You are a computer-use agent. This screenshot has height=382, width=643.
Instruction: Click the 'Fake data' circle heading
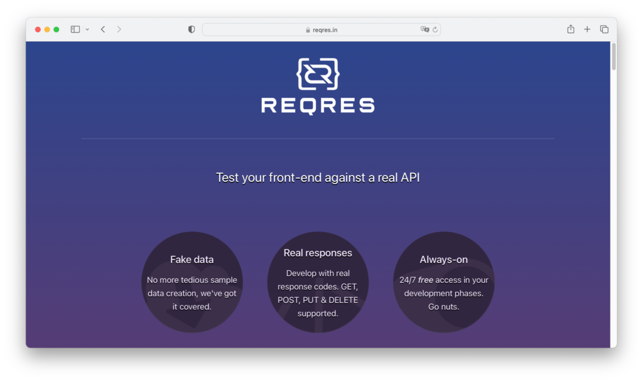(192, 260)
